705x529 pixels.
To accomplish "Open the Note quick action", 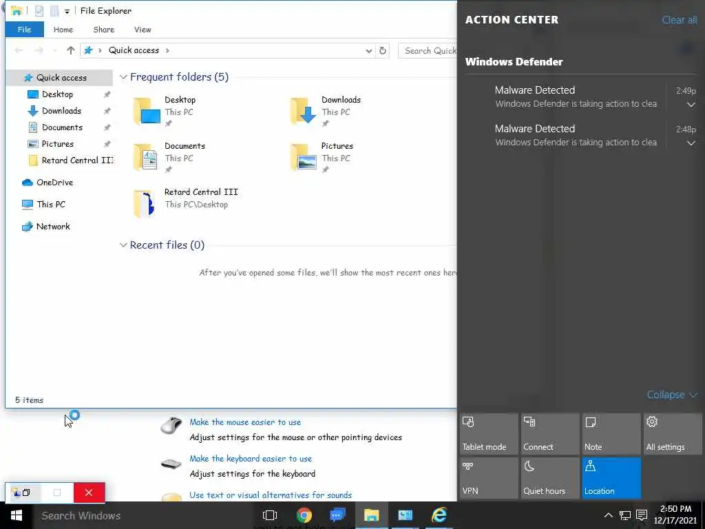I will (x=611, y=434).
